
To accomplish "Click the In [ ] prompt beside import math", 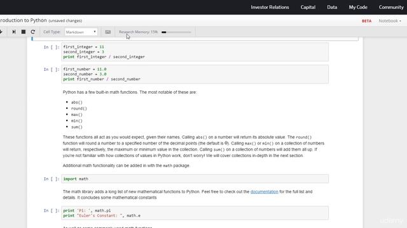I will 52,179.
